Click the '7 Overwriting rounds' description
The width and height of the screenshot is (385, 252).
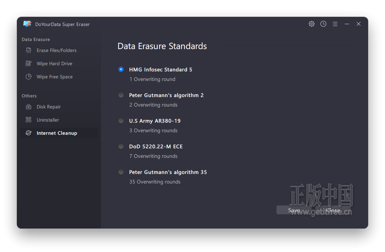pos(154,156)
